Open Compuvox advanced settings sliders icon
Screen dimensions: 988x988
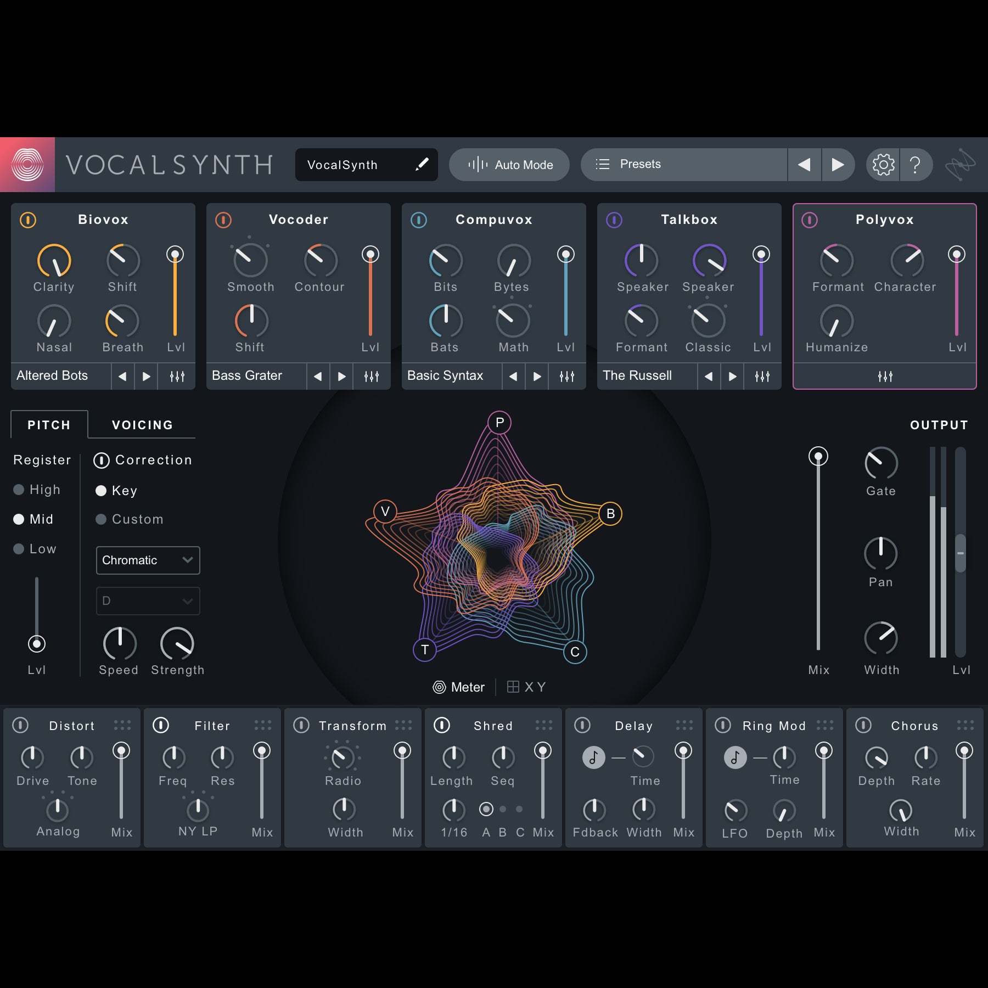[x=567, y=377]
